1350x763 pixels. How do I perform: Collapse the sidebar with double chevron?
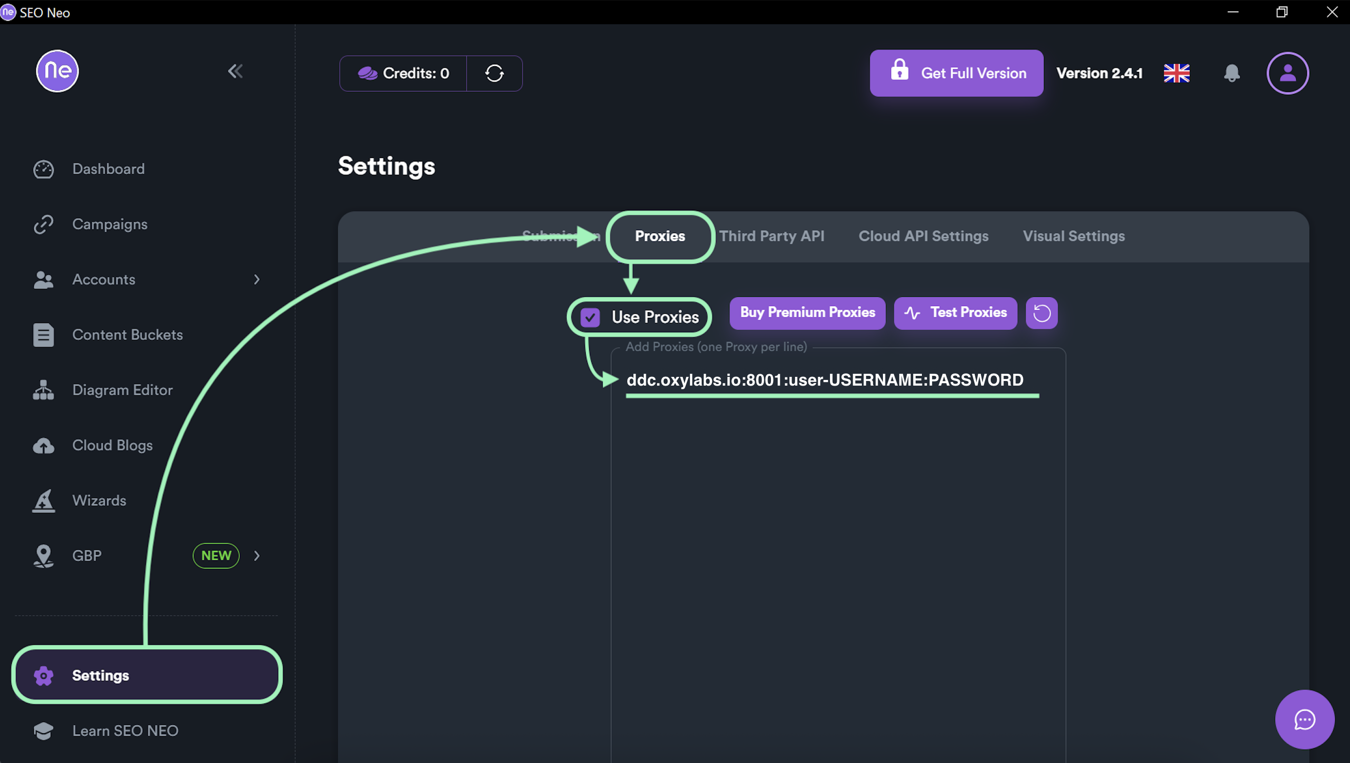point(235,71)
